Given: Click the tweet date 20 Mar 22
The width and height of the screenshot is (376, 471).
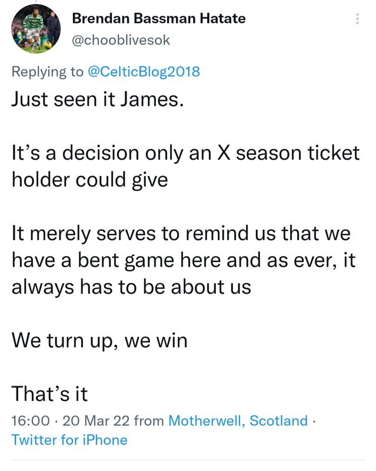Looking at the screenshot, I should (95, 421).
